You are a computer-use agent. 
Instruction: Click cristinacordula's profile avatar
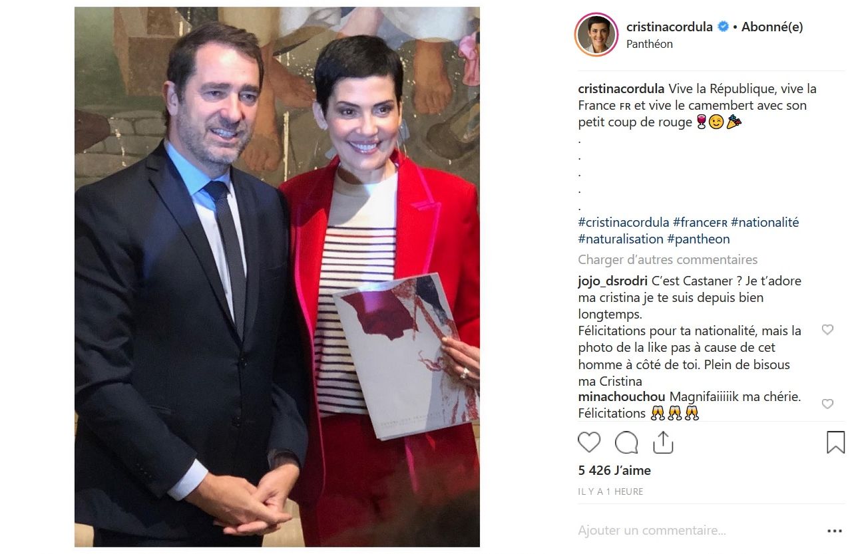[596, 35]
